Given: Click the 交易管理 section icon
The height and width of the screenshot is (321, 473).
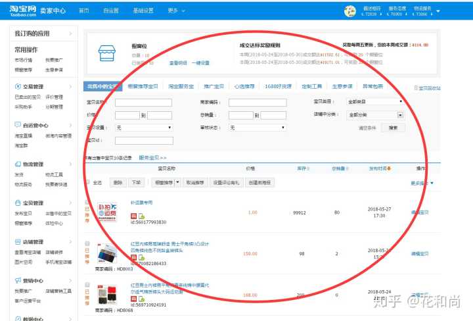Looking at the screenshot, I should tap(18, 86).
